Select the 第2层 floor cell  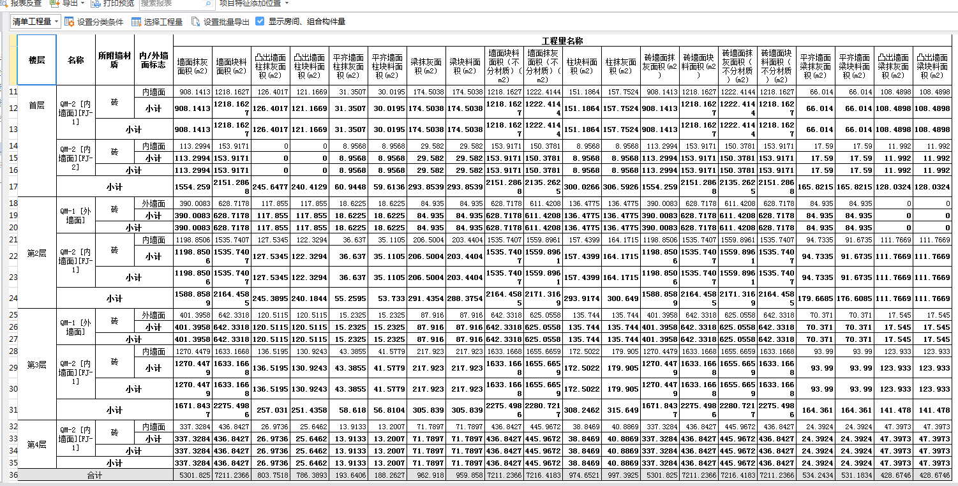coord(37,253)
